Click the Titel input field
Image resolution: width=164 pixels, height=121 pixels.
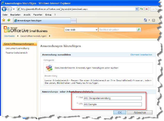(113, 98)
